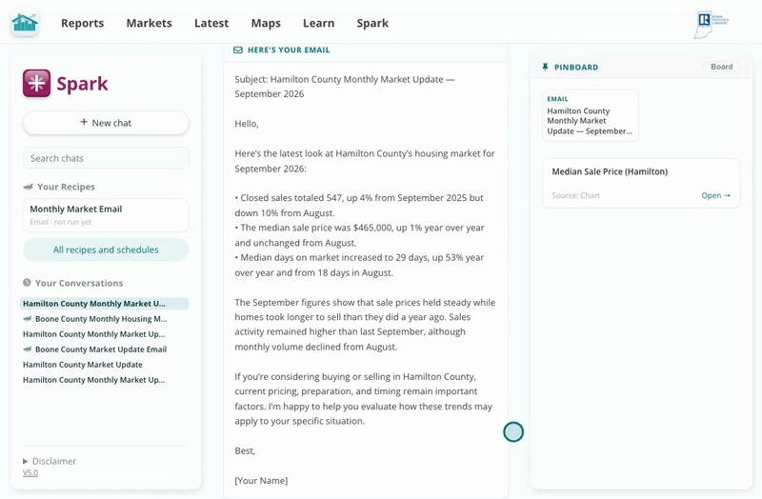
Task: Start a New chat
Action: [x=106, y=123]
